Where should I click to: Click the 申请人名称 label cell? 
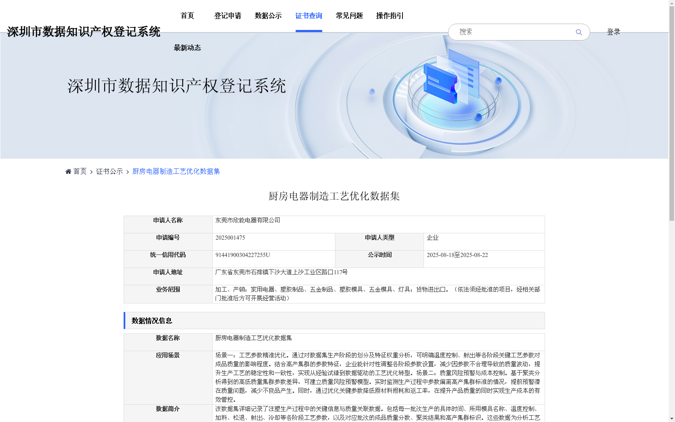click(168, 225)
